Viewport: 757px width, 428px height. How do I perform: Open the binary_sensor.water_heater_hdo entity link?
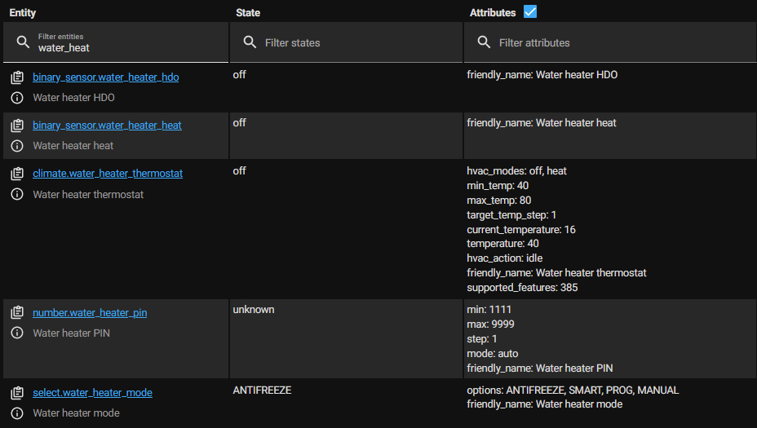[105, 77]
